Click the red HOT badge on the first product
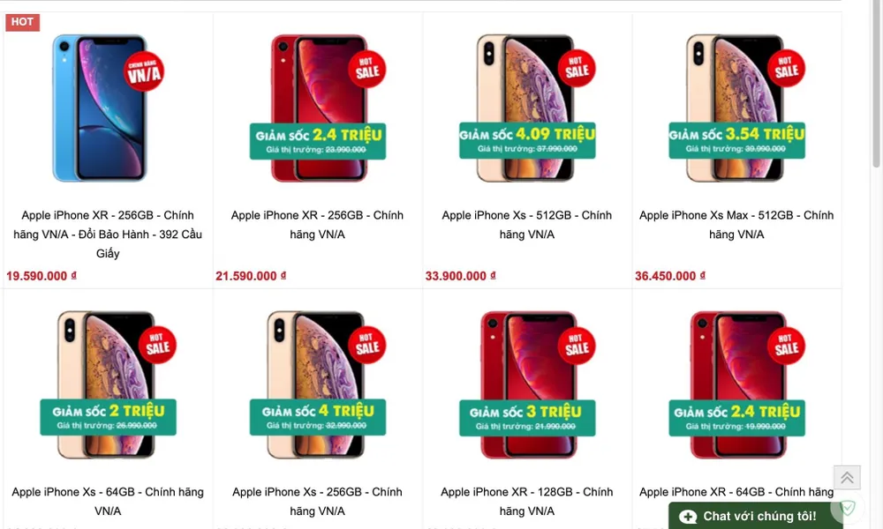The height and width of the screenshot is (529, 883). [x=23, y=22]
